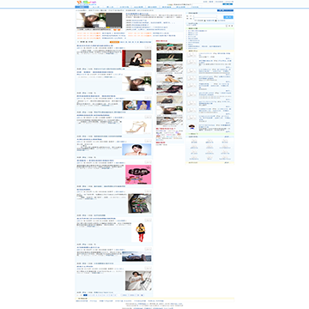Open the woman in white dress thumbnail
Screen dimensions: 309x309
pos(138,281)
